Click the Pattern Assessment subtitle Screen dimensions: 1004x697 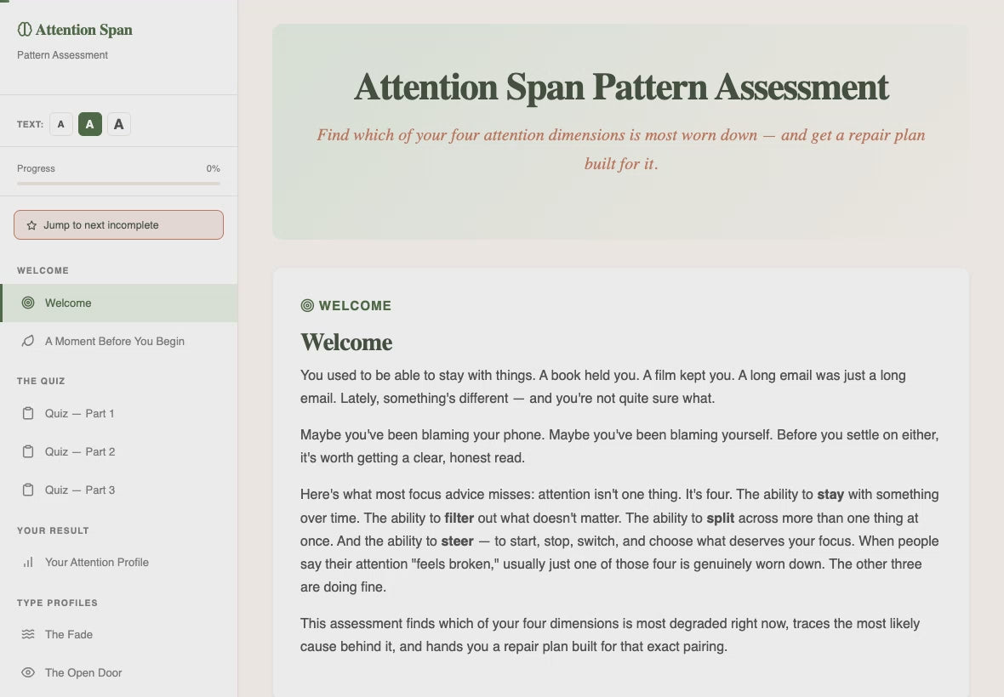62,55
